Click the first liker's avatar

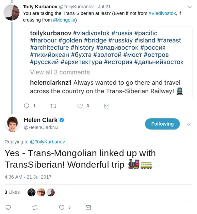click(x=32, y=192)
